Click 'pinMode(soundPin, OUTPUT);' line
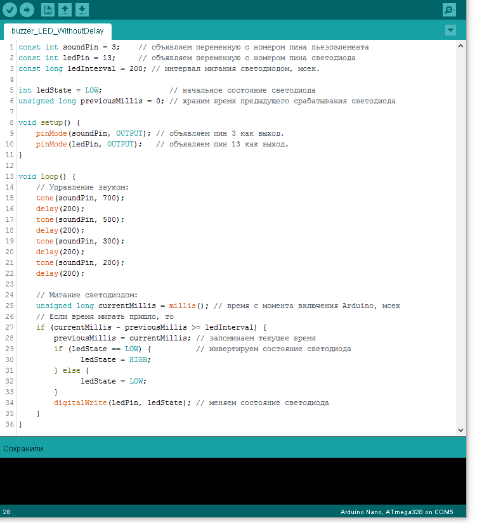489x523 pixels. pyautogui.click(x=93, y=133)
